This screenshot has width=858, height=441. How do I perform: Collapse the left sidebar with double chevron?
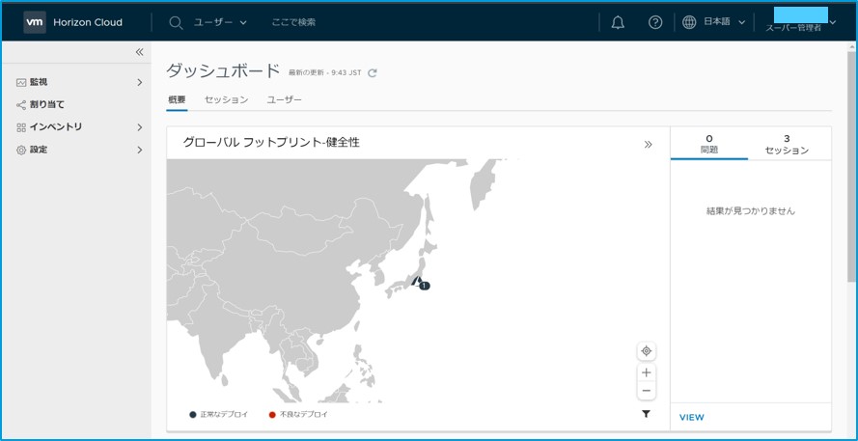click(139, 52)
